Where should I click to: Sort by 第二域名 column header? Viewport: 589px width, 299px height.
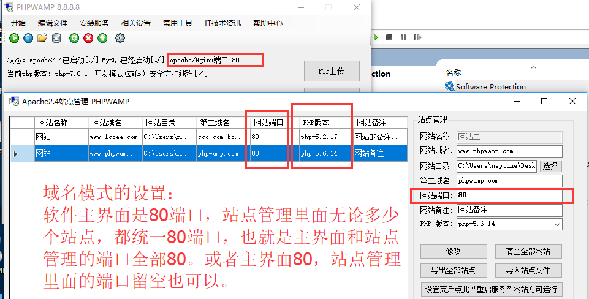223,123
